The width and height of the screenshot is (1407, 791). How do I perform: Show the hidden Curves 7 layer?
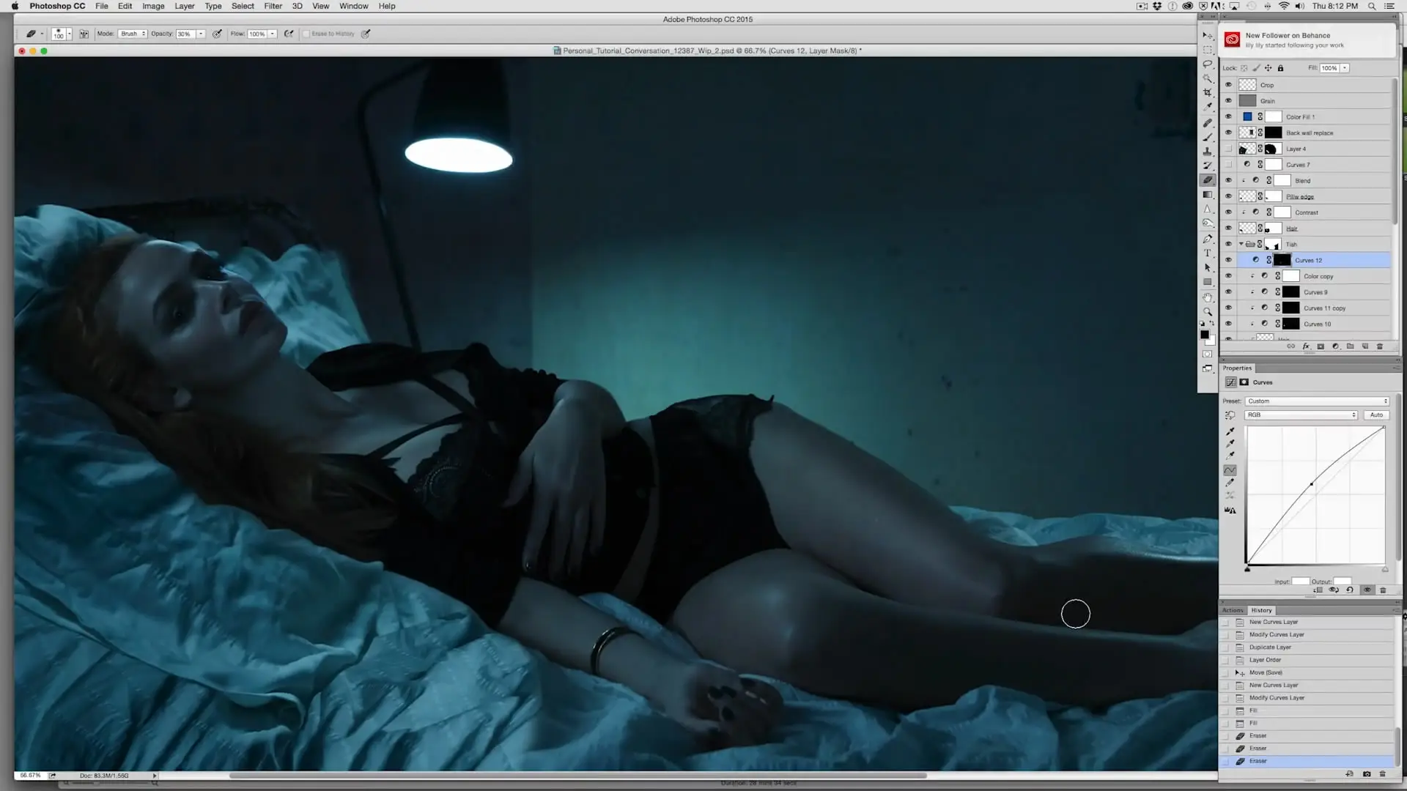click(1228, 165)
